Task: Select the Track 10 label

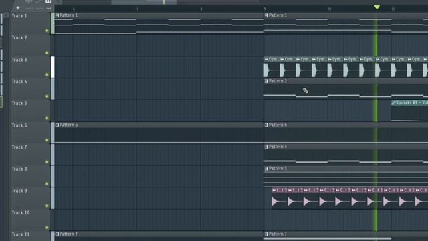Action: [x=21, y=213]
